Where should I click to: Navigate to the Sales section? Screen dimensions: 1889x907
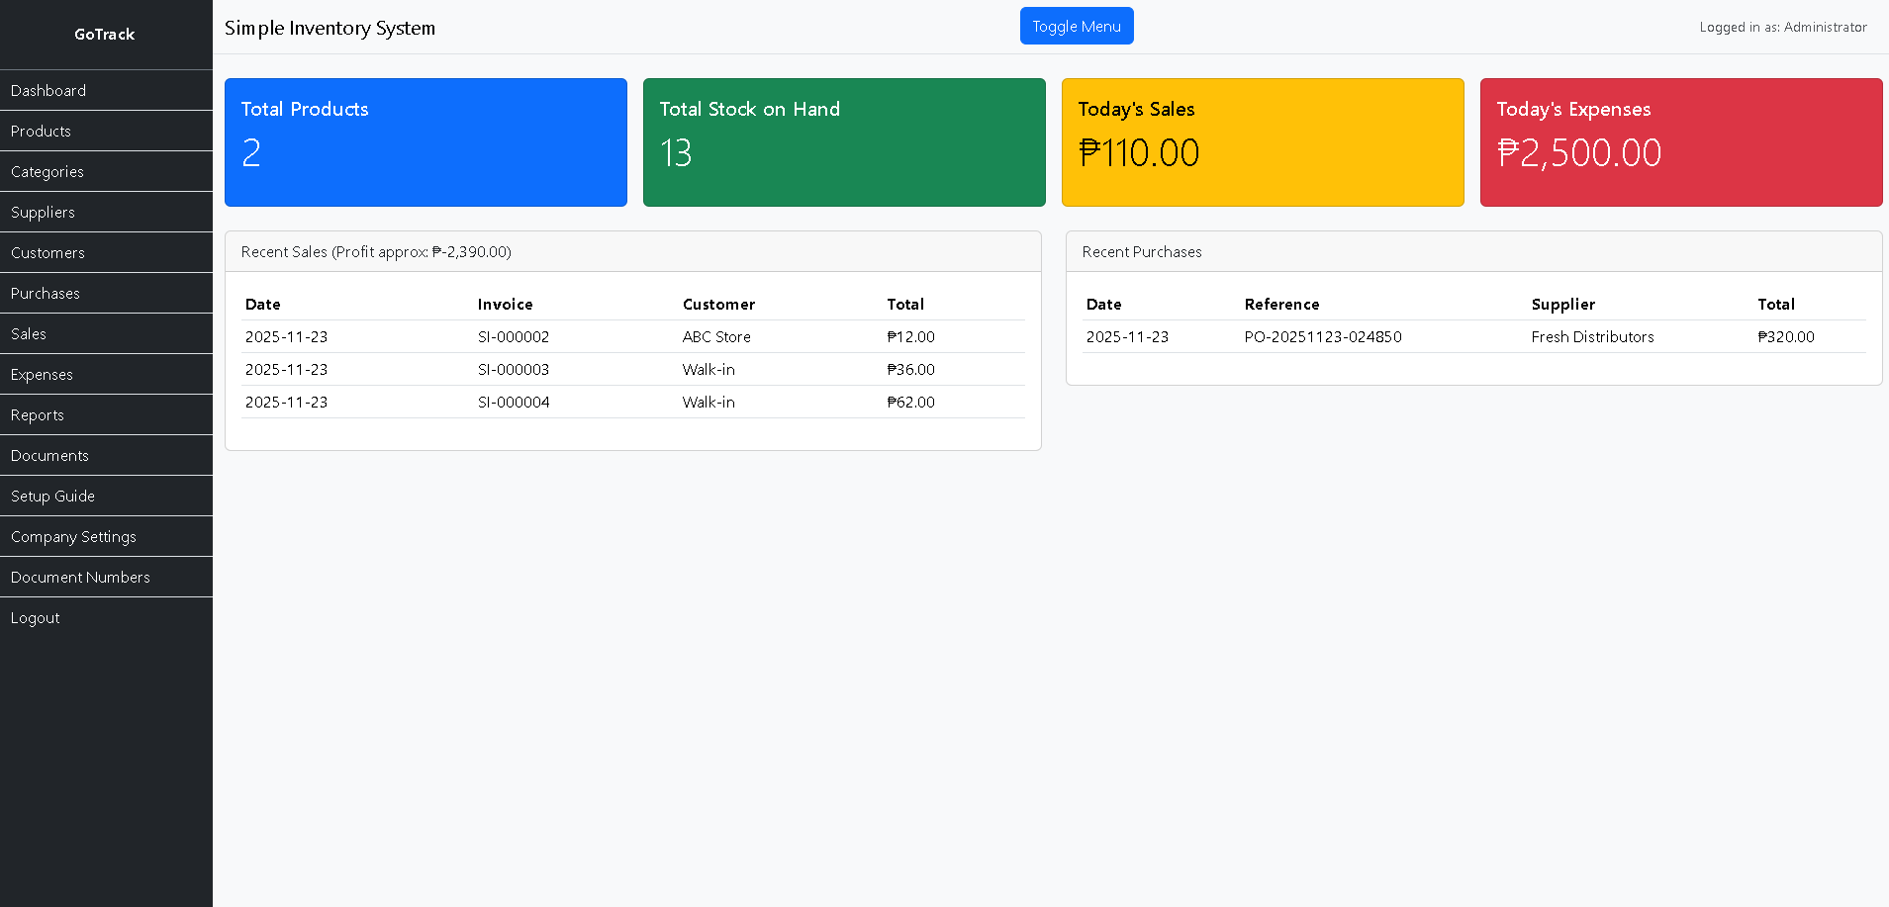tap(28, 333)
